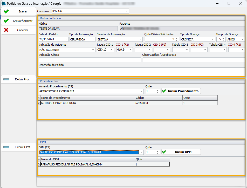Expand the Tipo da Doença dropdown
This screenshot has height=188, width=247.
coord(212,39)
